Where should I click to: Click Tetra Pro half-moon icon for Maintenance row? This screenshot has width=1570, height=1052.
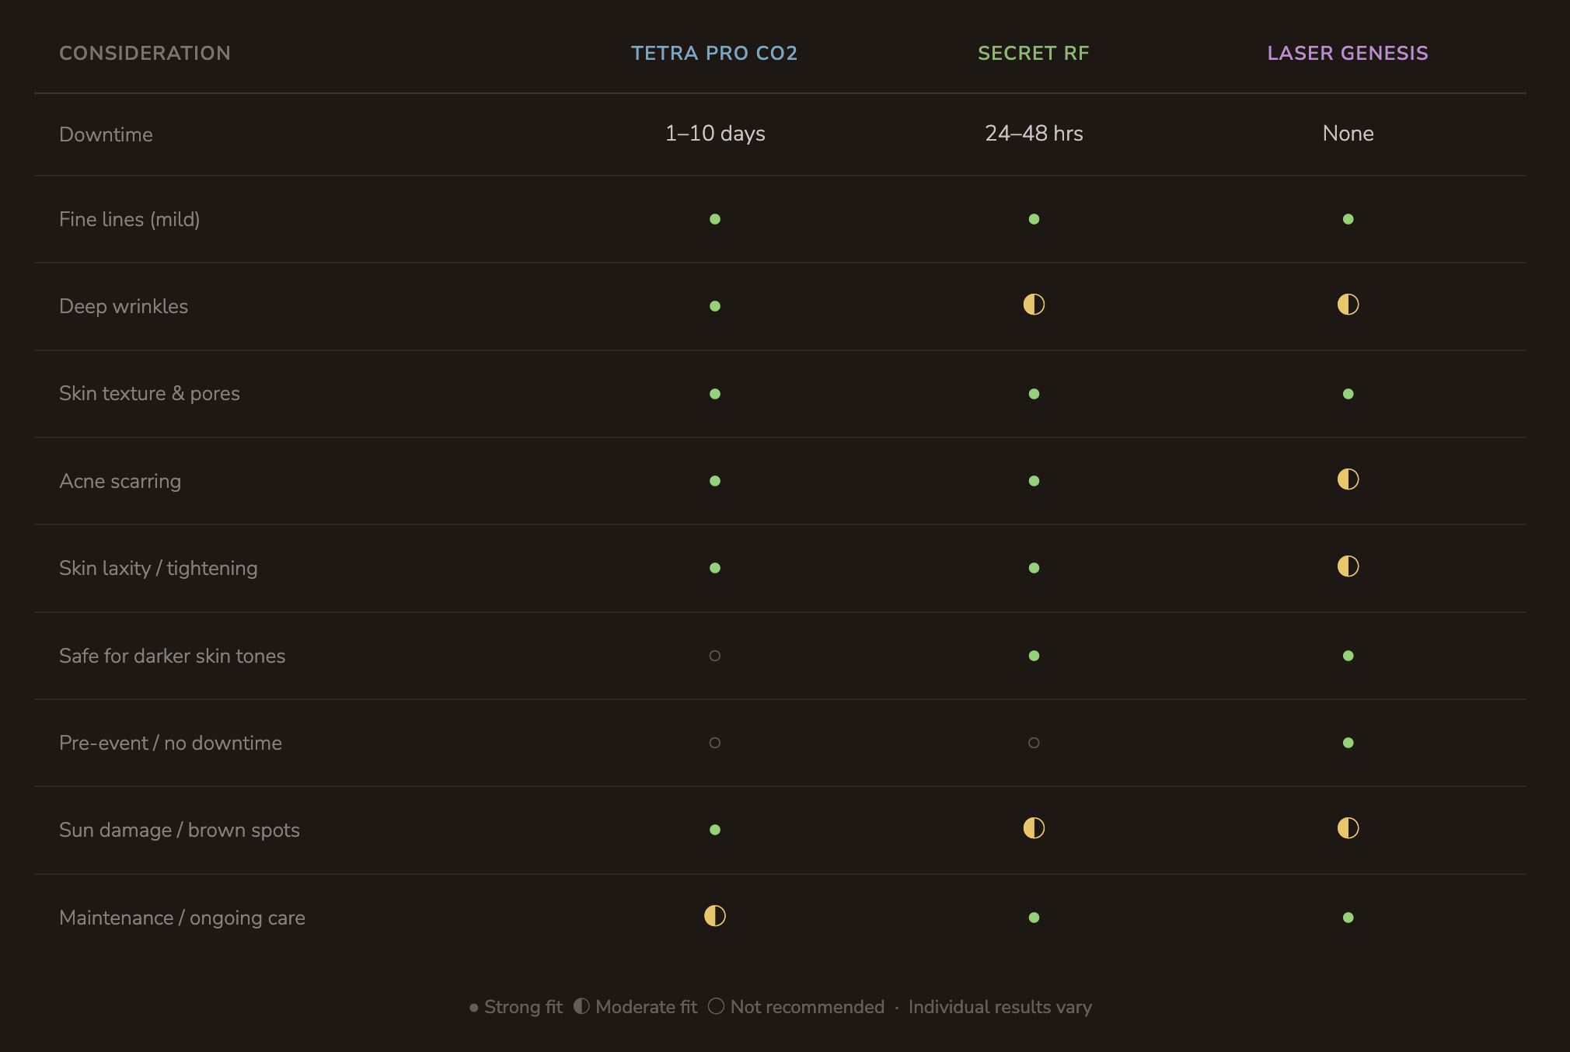[715, 916]
